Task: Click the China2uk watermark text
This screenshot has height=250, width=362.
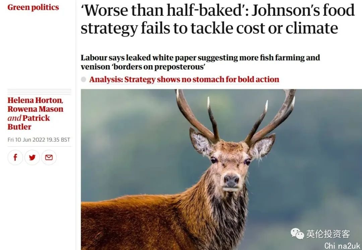Action: click(x=342, y=246)
